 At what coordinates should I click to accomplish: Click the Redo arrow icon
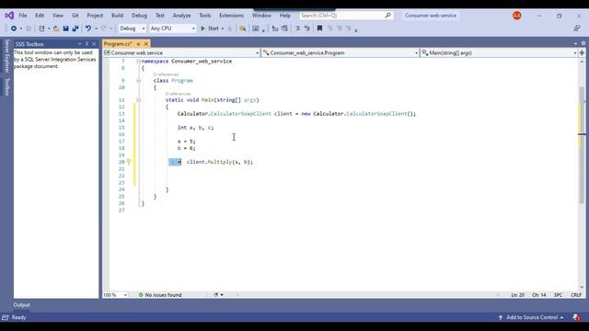coord(104,29)
